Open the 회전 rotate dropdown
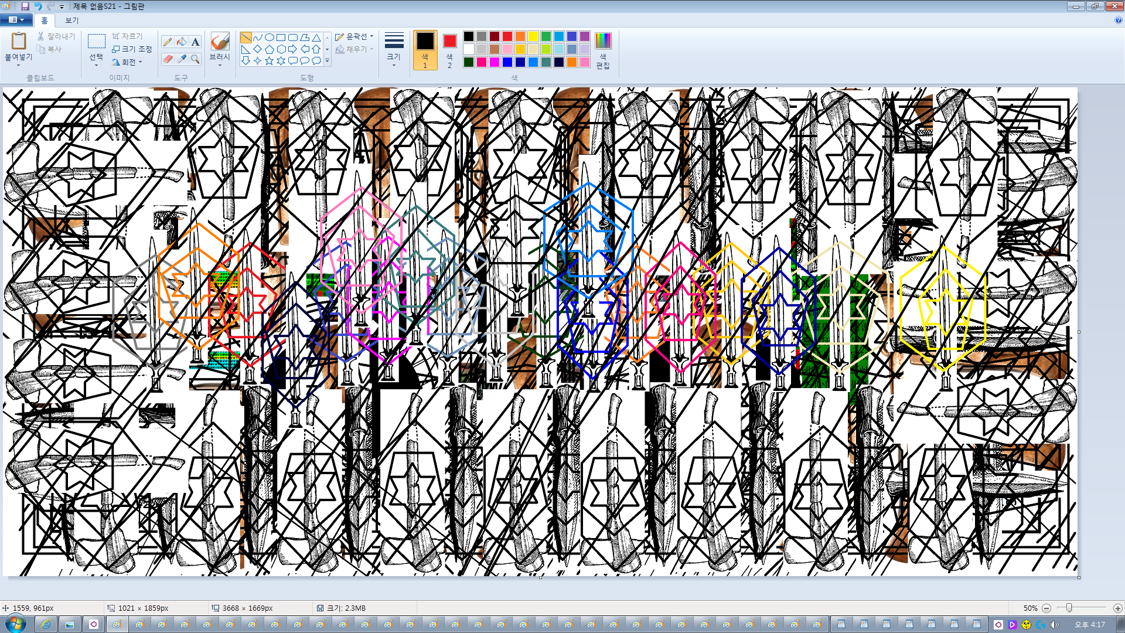This screenshot has height=633, width=1125. [x=127, y=62]
